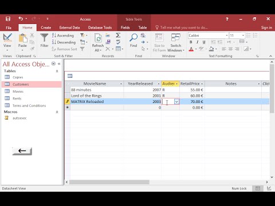
Task: Click Sign in link
Action: coord(266,27)
